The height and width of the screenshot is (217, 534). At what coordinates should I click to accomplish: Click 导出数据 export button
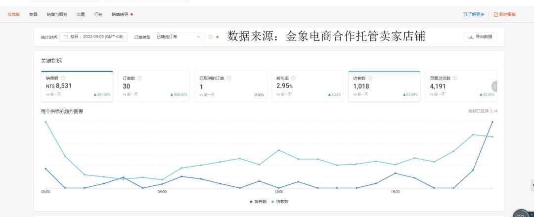coord(480,37)
